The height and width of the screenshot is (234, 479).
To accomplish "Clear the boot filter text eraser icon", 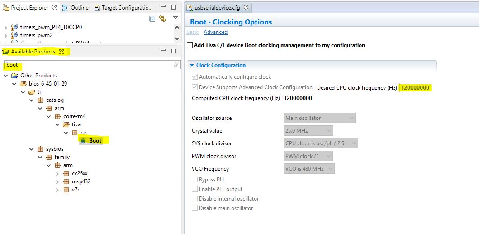I will pyautogui.click(x=176, y=65).
